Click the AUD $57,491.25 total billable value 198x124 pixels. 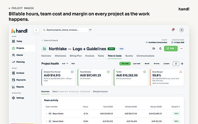tap(90, 75)
